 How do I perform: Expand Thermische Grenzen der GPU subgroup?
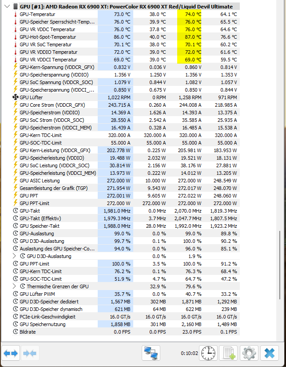pos(14,286)
